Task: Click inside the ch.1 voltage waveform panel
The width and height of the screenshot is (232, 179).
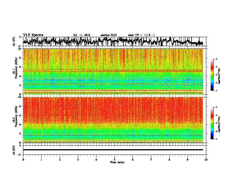Action: (x=115, y=42)
